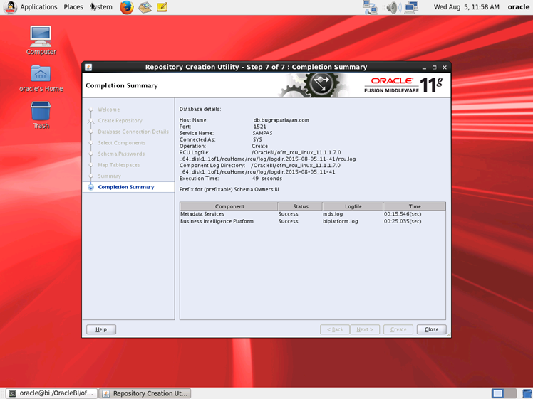
Task: Click the Java icon in RCU title bar
Action: pyautogui.click(x=88, y=67)
